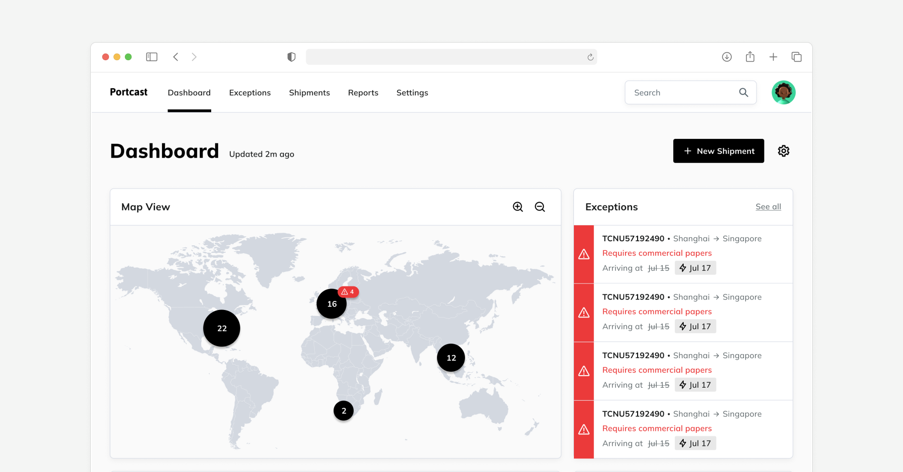Click the browser back arrow
Viewport: 903px width, 472px height.
point(176,57)
